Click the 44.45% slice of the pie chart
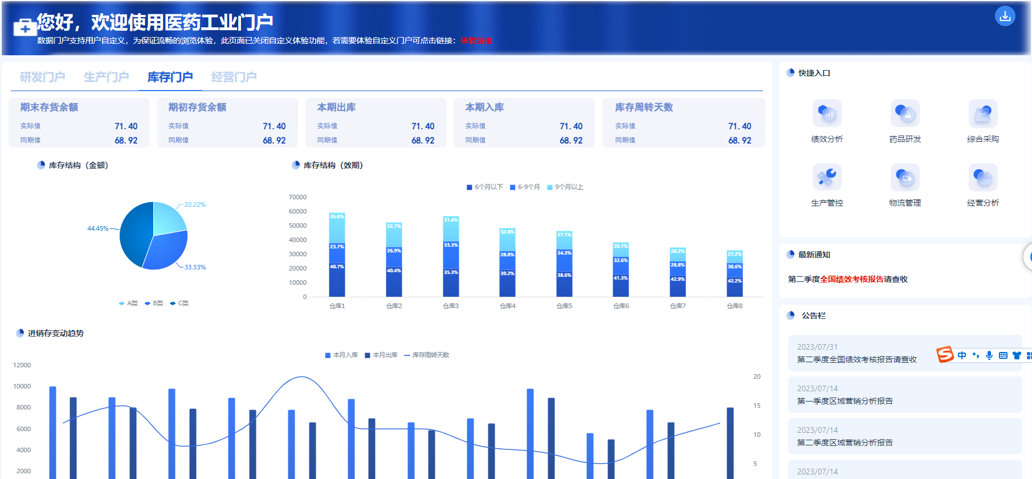This screenshot has height=479, width=1032. [x=134, y=234]
